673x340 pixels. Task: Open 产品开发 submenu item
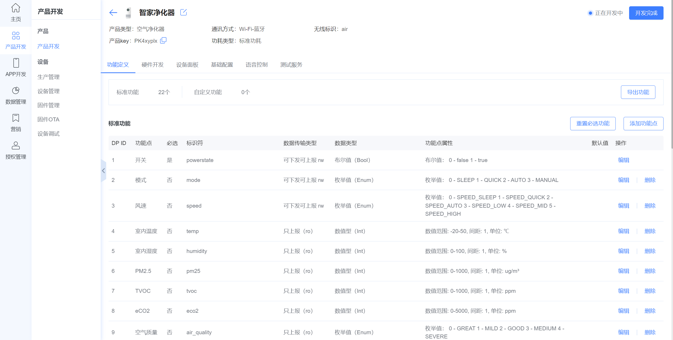click(48, 46)
